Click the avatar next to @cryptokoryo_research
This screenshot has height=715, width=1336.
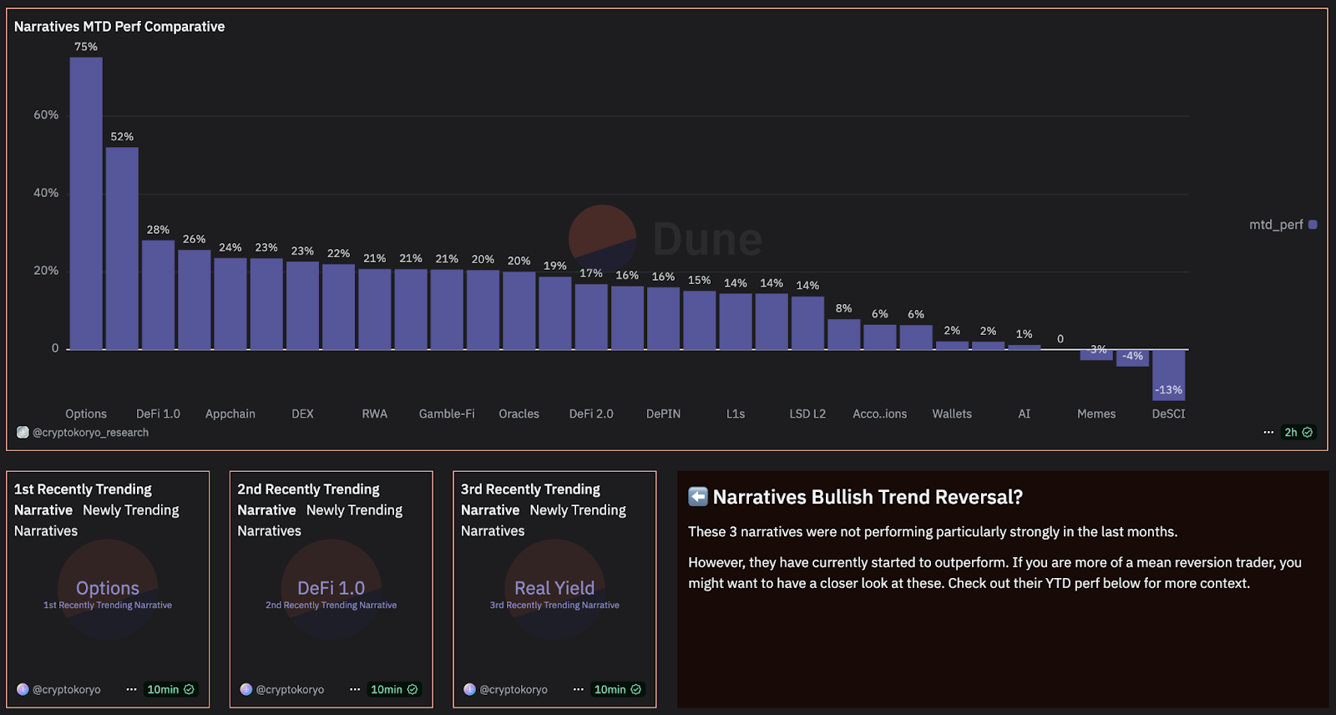pyautogui.click(x=23, y=432)
